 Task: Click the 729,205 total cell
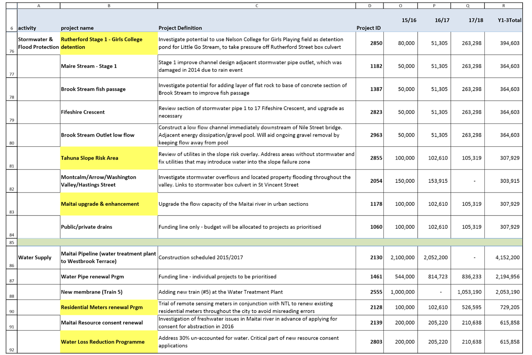(x=504, y=307)
